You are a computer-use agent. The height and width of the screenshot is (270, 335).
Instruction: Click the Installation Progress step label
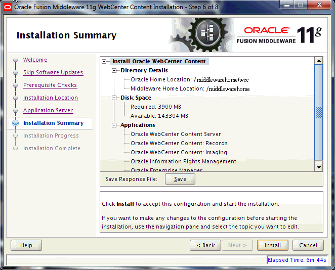pos(51,136)
